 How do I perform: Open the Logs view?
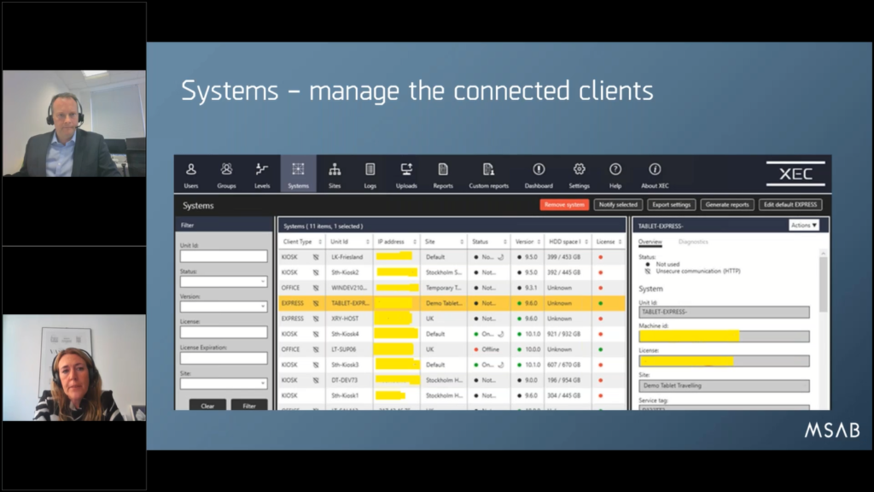click(x=370, y=175)
